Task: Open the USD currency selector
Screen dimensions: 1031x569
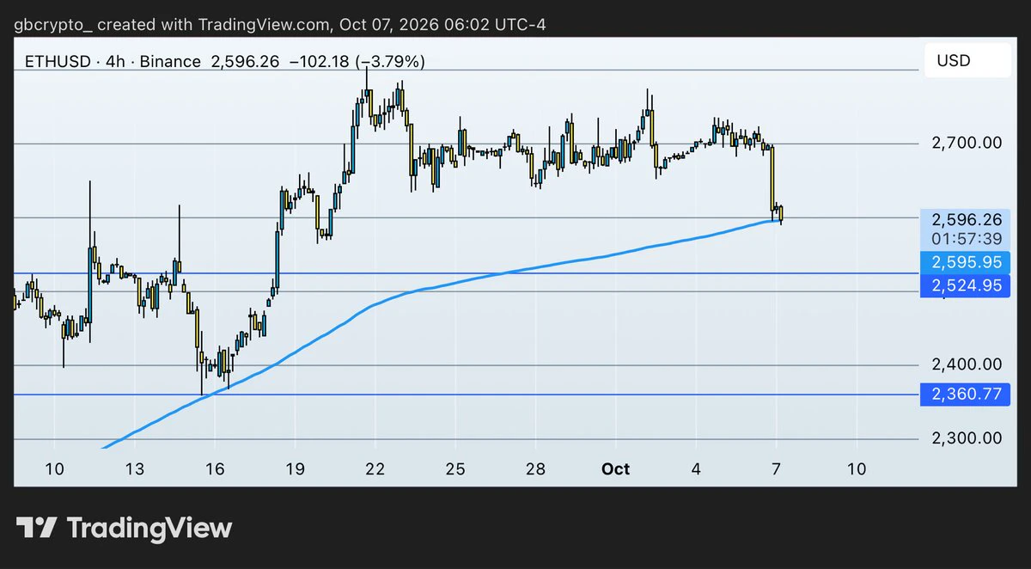Action: 967,61
